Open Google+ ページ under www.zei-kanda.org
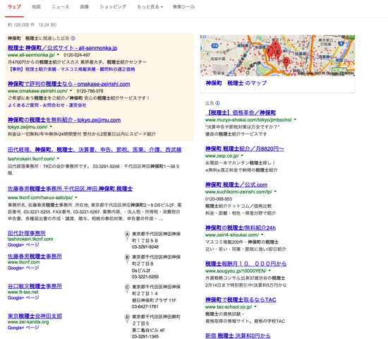 pyautogui.click(x=23, y=328)
